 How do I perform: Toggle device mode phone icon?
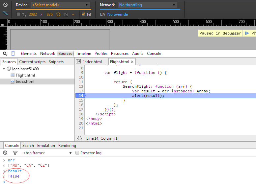(x=13, y=54)
